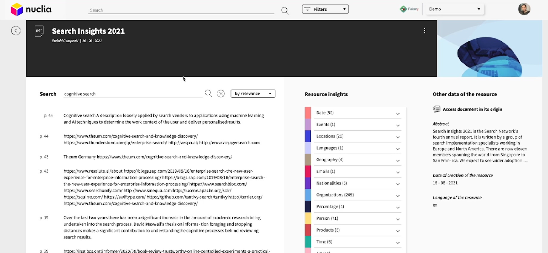
Task: Run the in-document search magnifier icon
Action: (208, 93)
